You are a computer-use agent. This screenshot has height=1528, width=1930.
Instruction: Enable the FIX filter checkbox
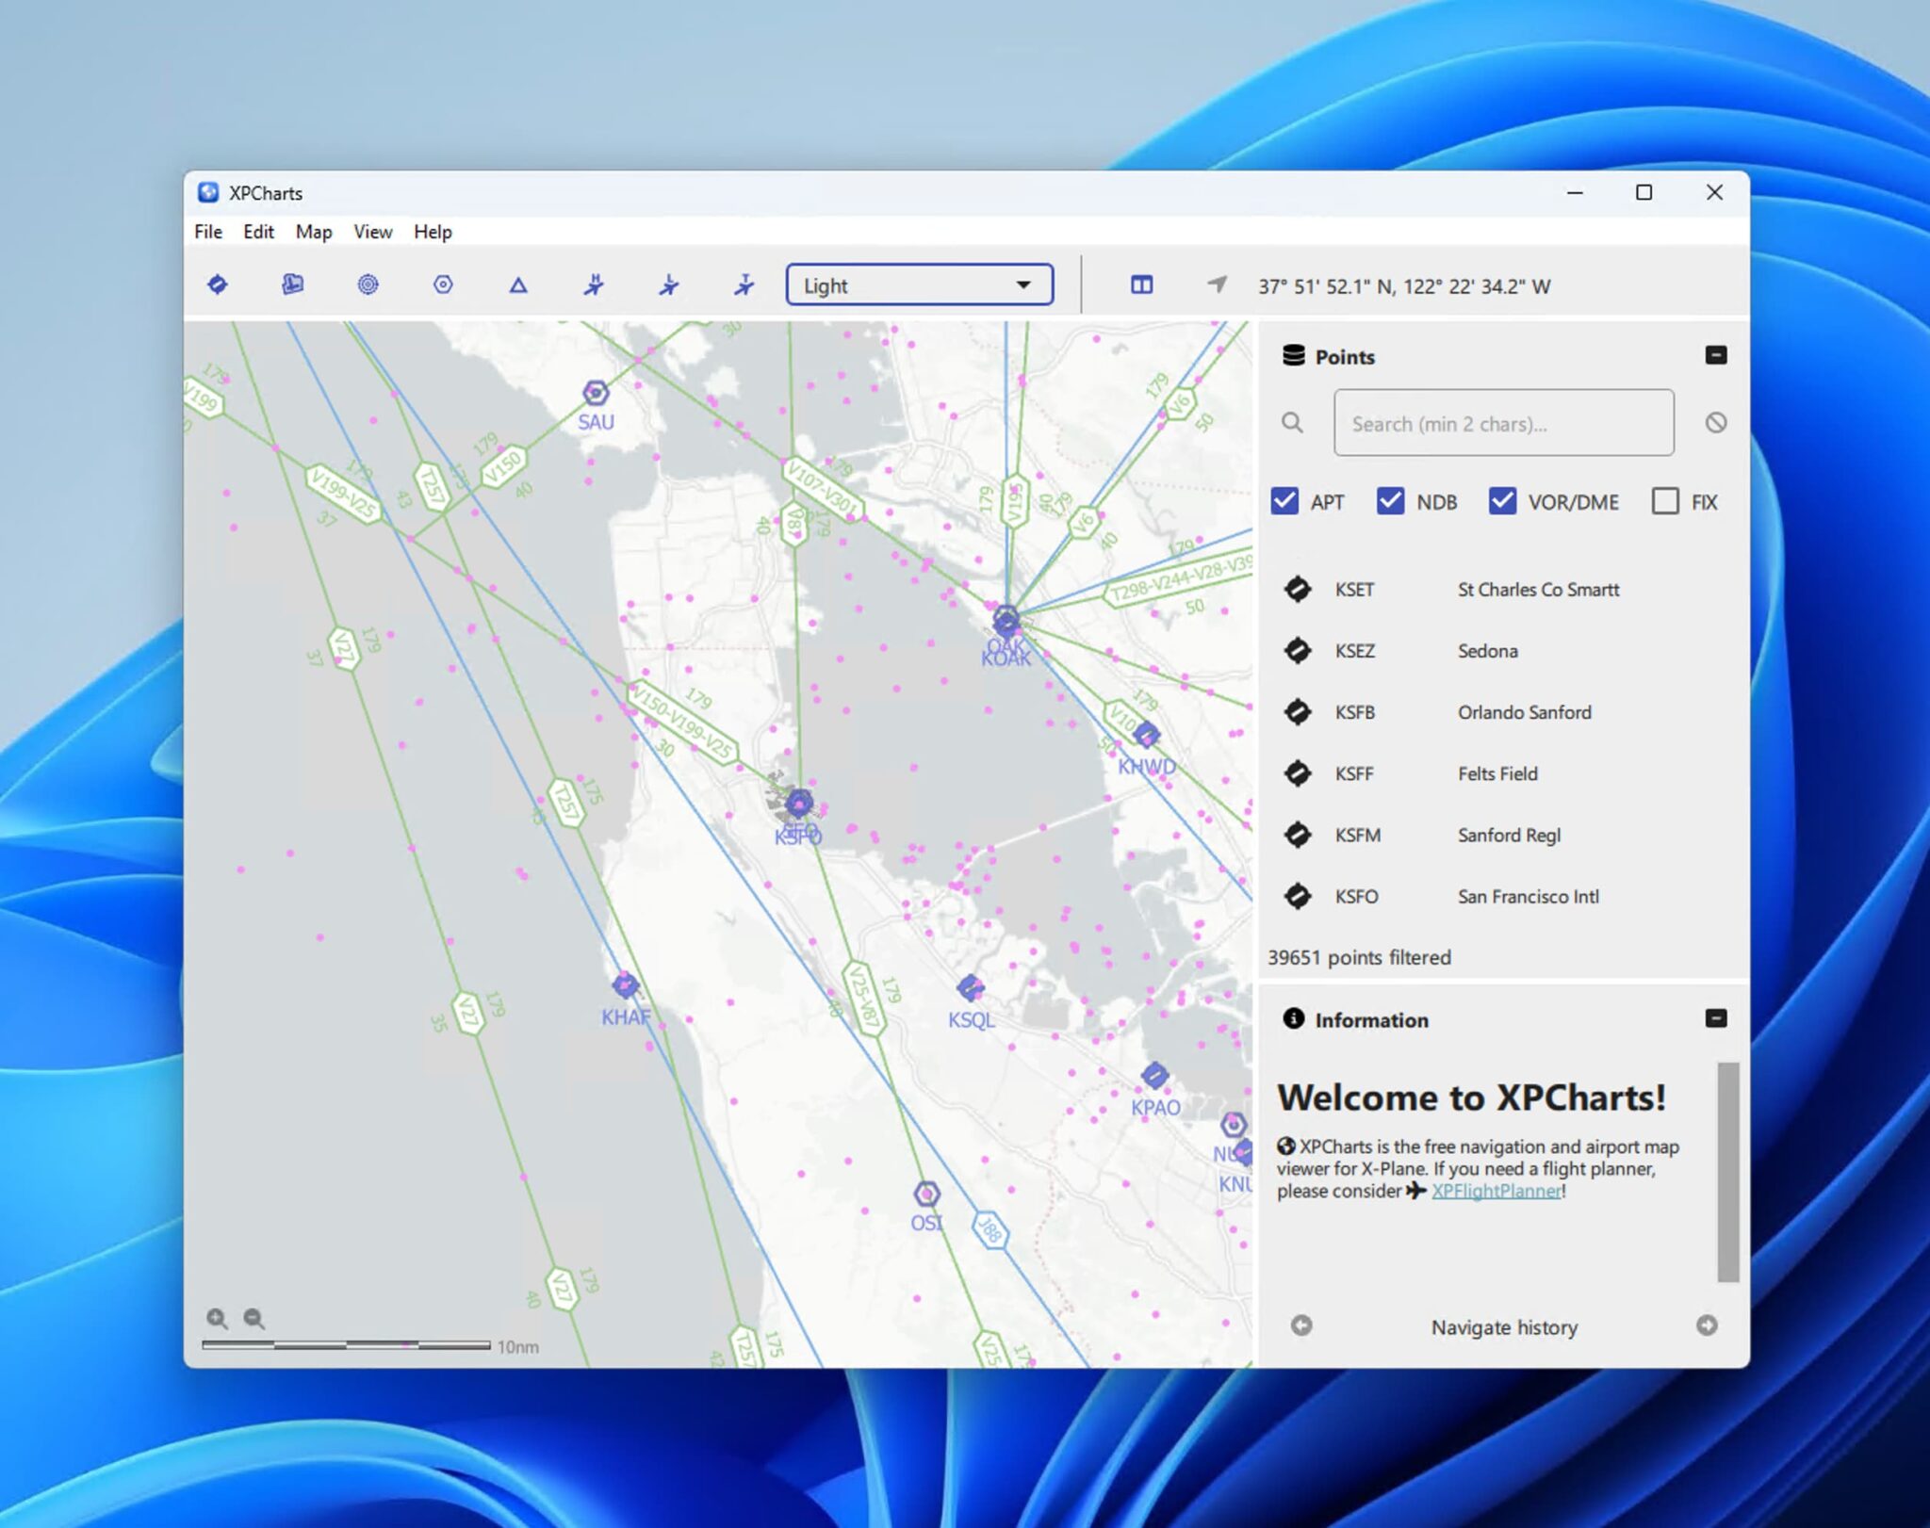[1665, 501]
